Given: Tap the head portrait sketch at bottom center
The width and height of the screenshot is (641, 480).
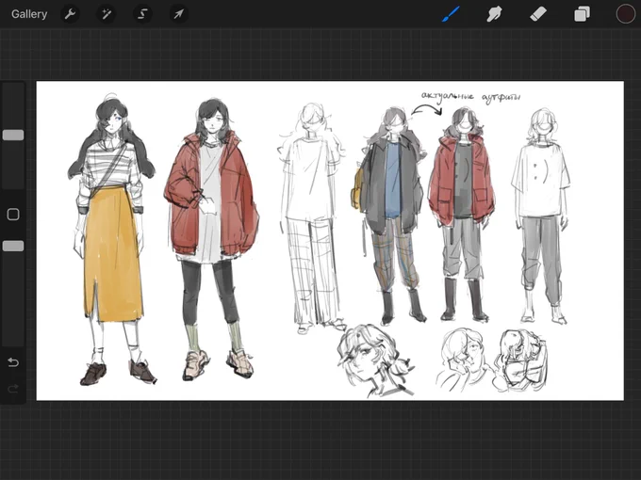Looking at the screenshot, I should pyautogui.click(x=374, y=360).
